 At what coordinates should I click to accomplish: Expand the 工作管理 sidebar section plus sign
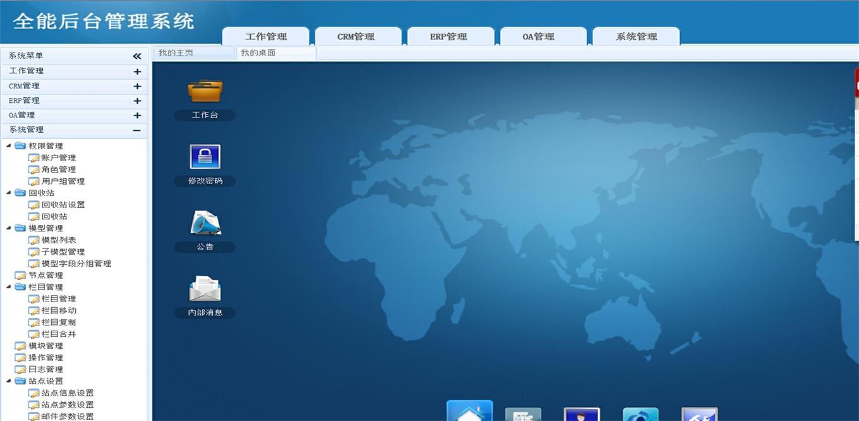pyautogui.click(x=137, y=71)
